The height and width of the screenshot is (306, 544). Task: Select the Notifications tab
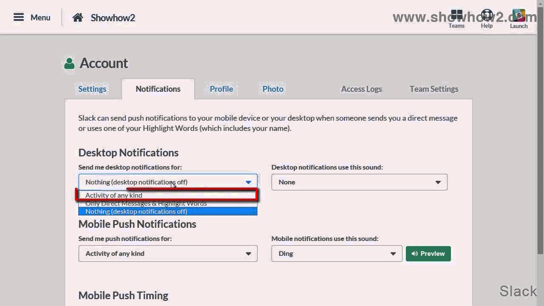[158, 89]
